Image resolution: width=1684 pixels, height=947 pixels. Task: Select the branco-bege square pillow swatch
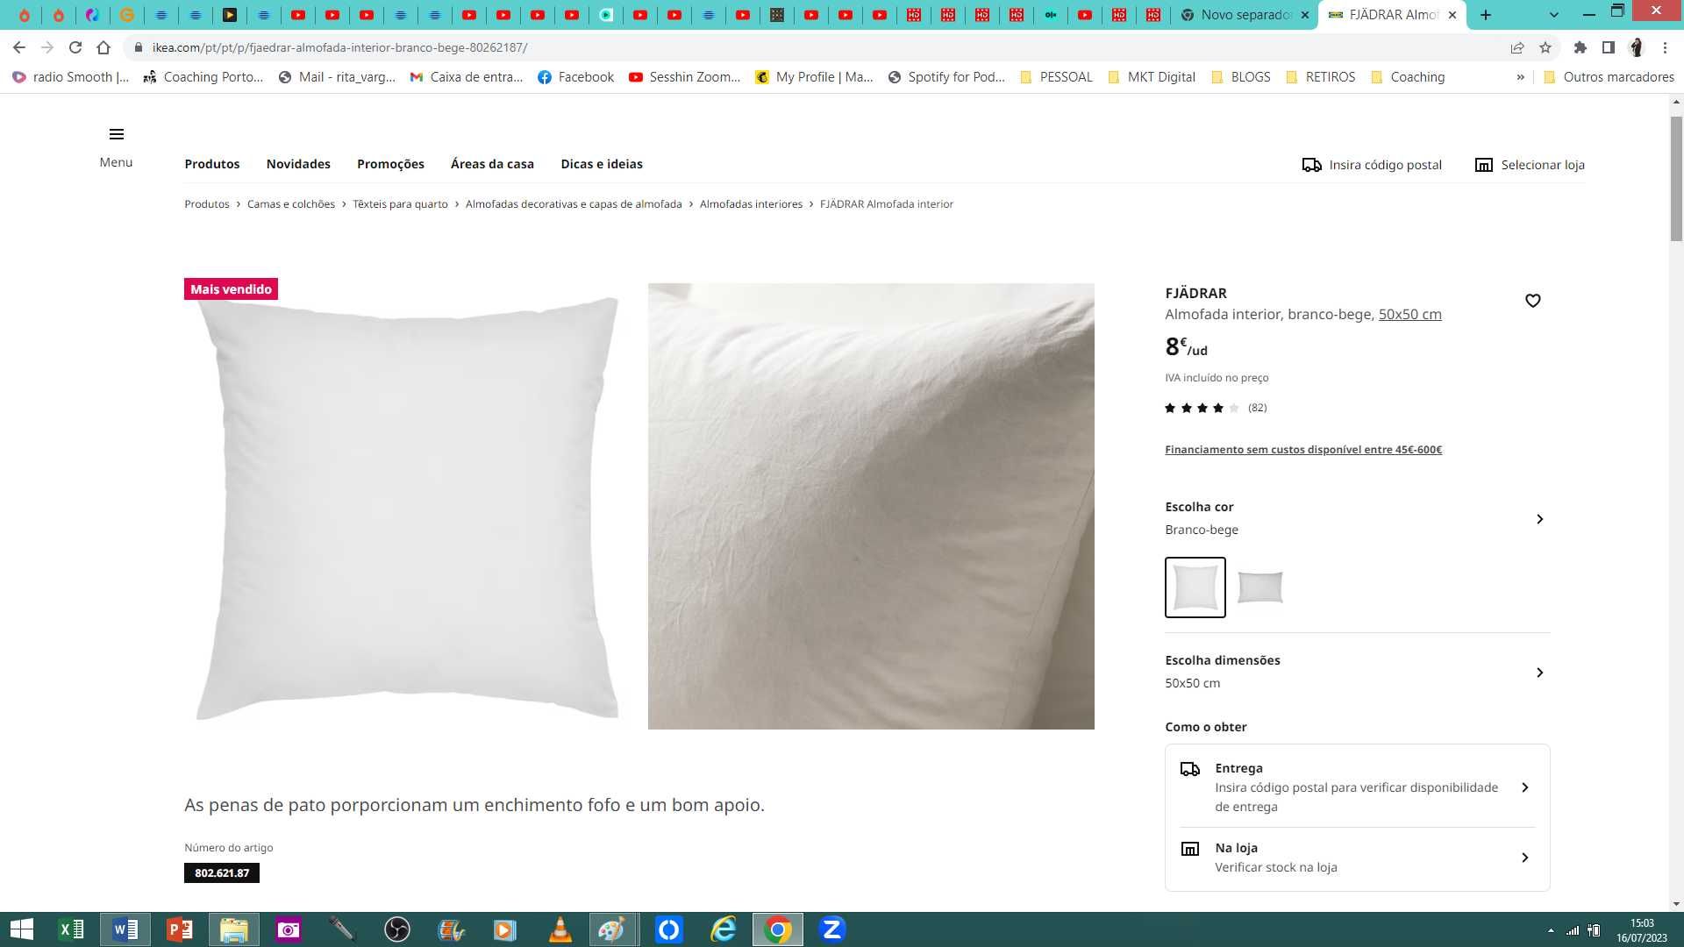1195,587
